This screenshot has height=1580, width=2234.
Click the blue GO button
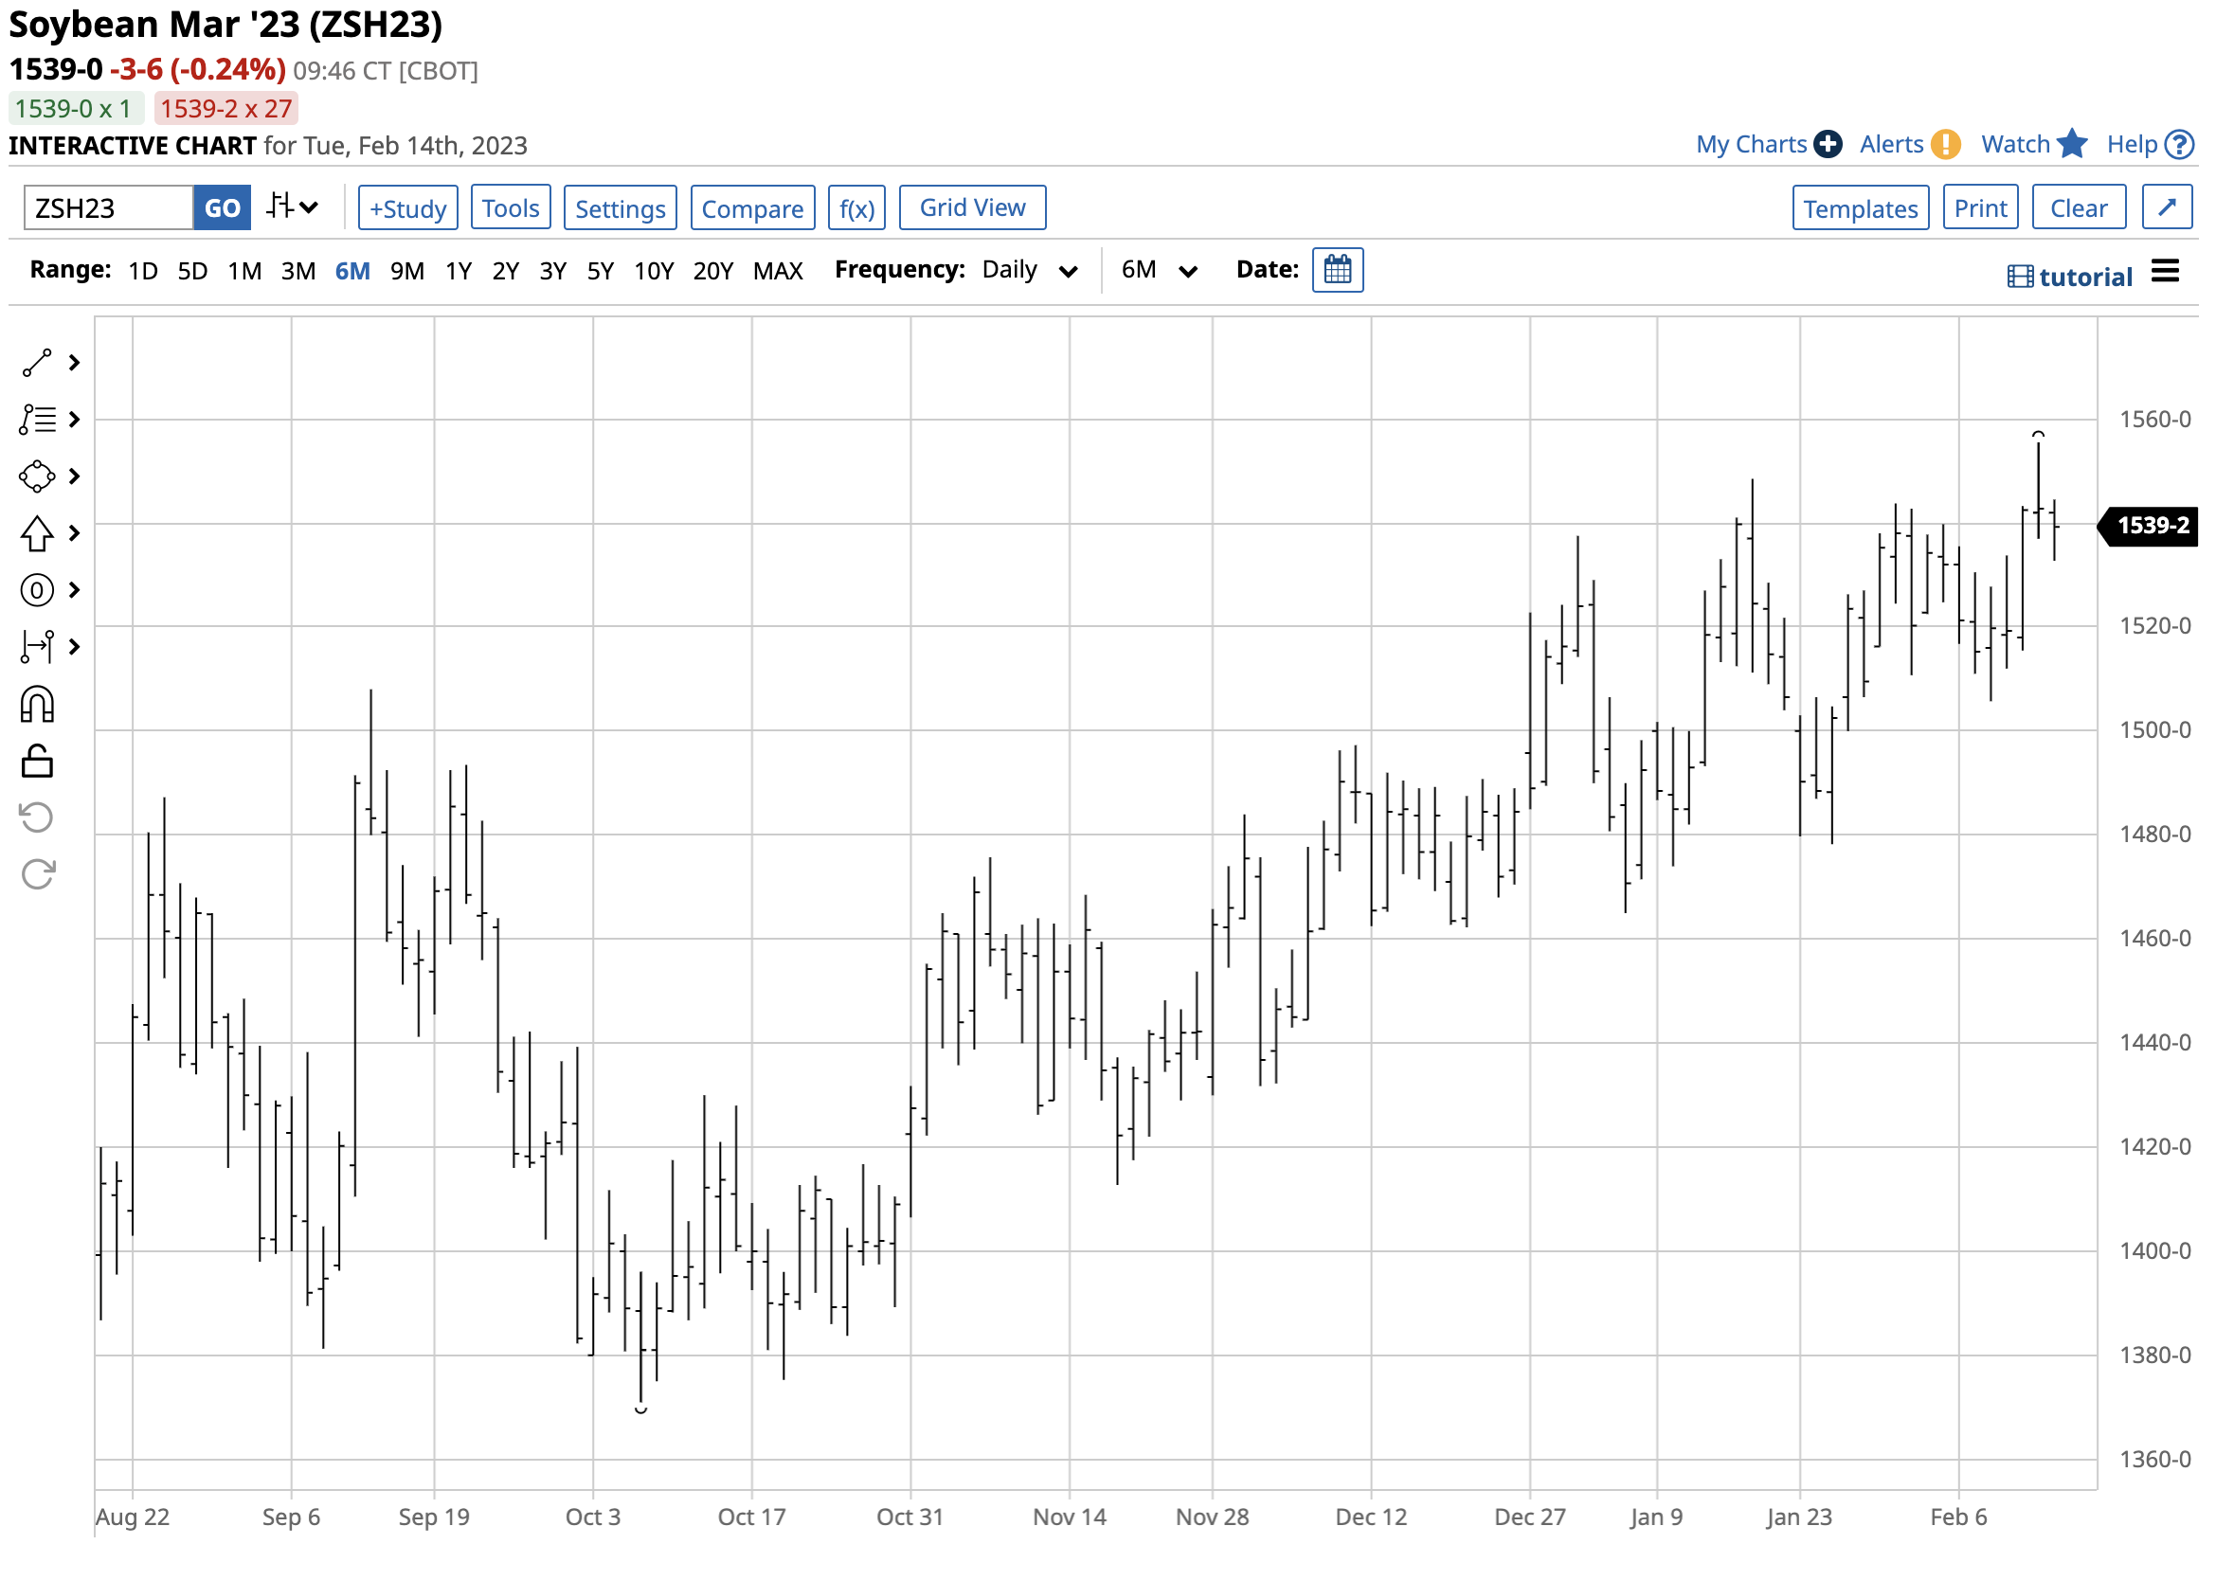(222, 208)
